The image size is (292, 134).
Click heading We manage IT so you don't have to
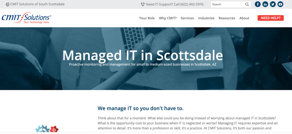(141, 108)
